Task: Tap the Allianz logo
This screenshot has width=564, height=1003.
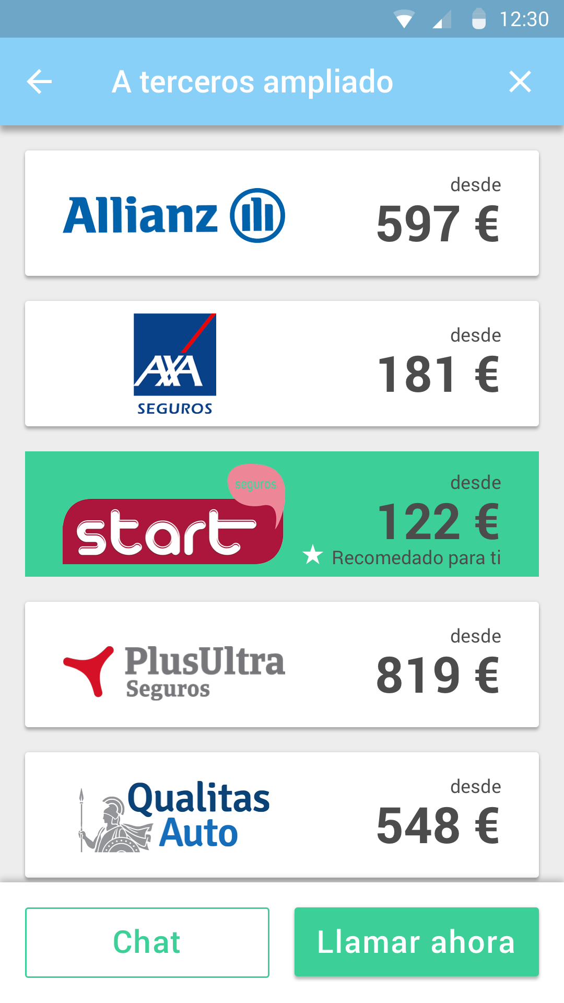Action: 174,215
